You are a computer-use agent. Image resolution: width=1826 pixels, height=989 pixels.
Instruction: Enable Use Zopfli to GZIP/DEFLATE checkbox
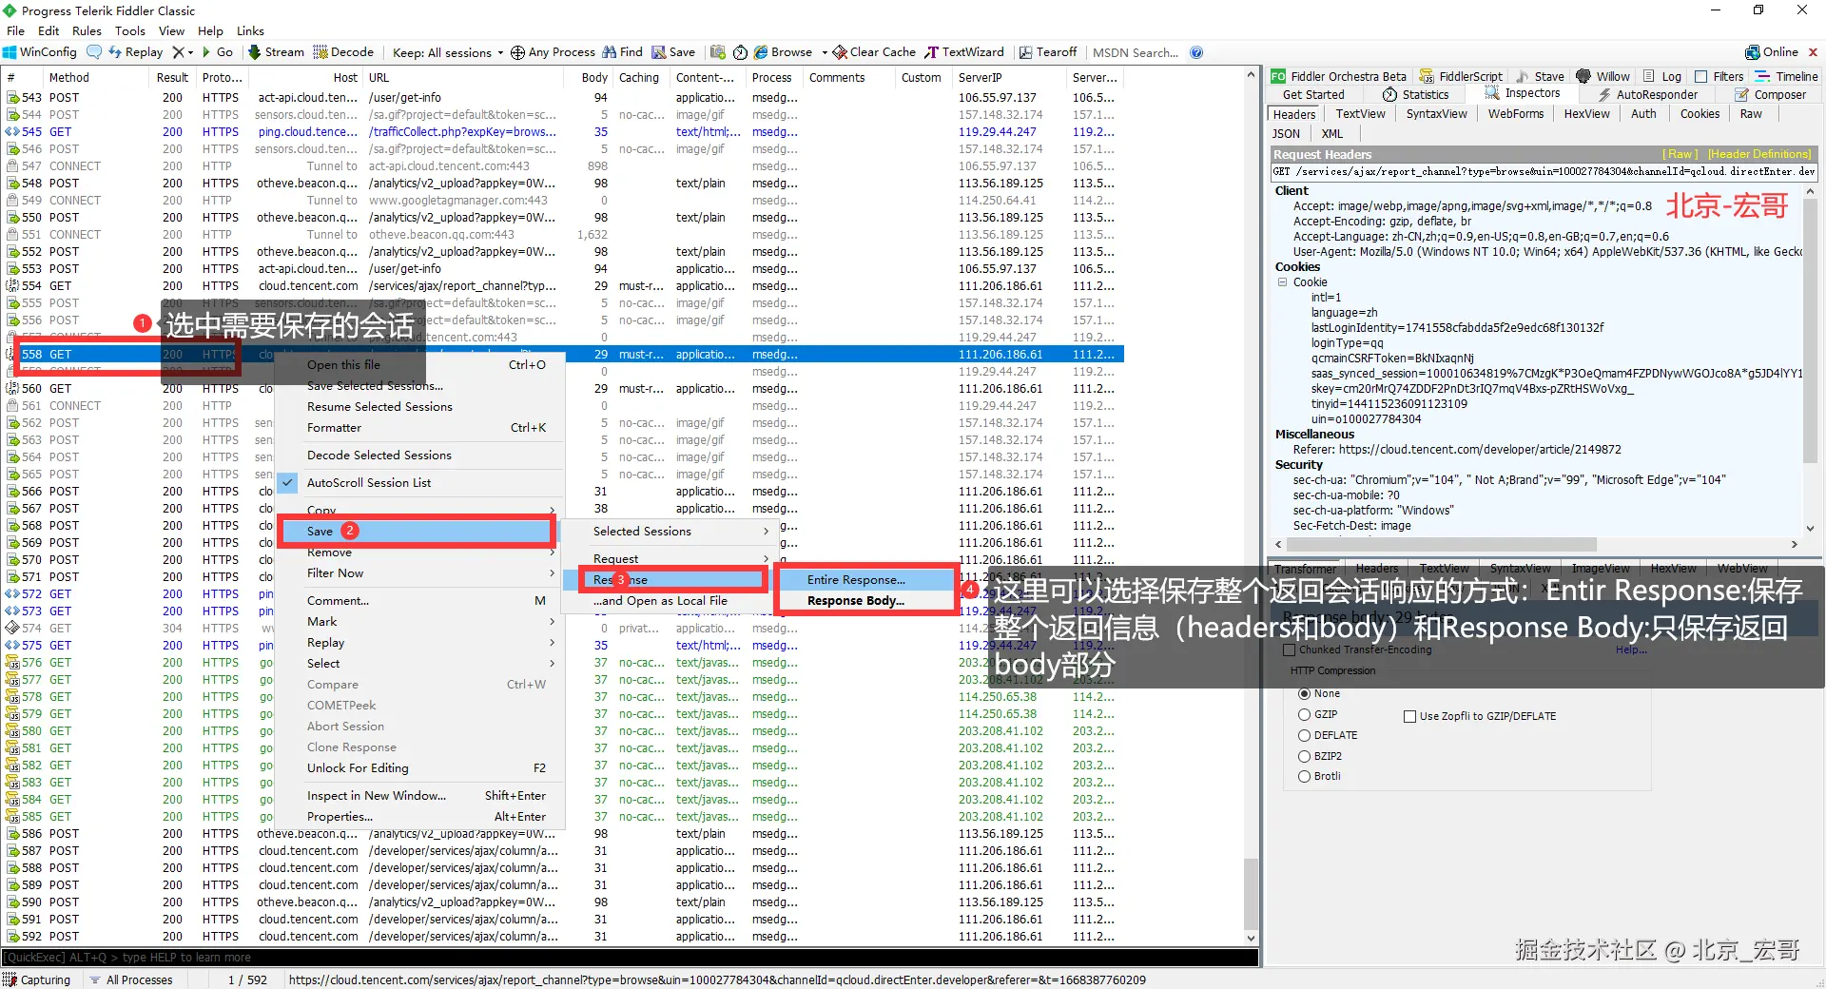(1410, 717)
